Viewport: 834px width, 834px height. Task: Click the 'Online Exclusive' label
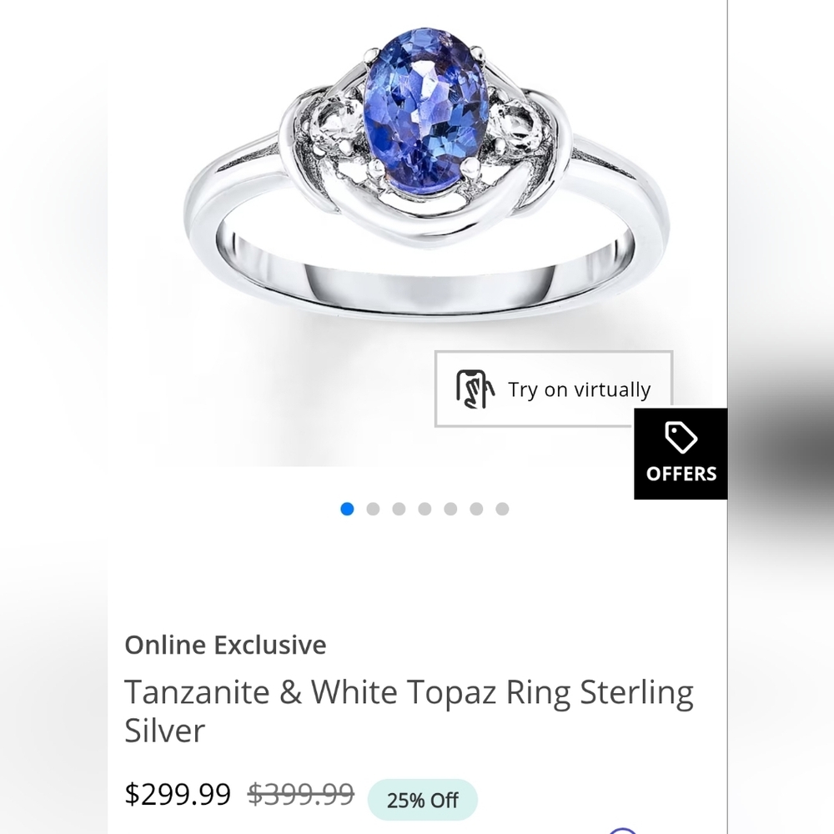click(x=225, y=644)
